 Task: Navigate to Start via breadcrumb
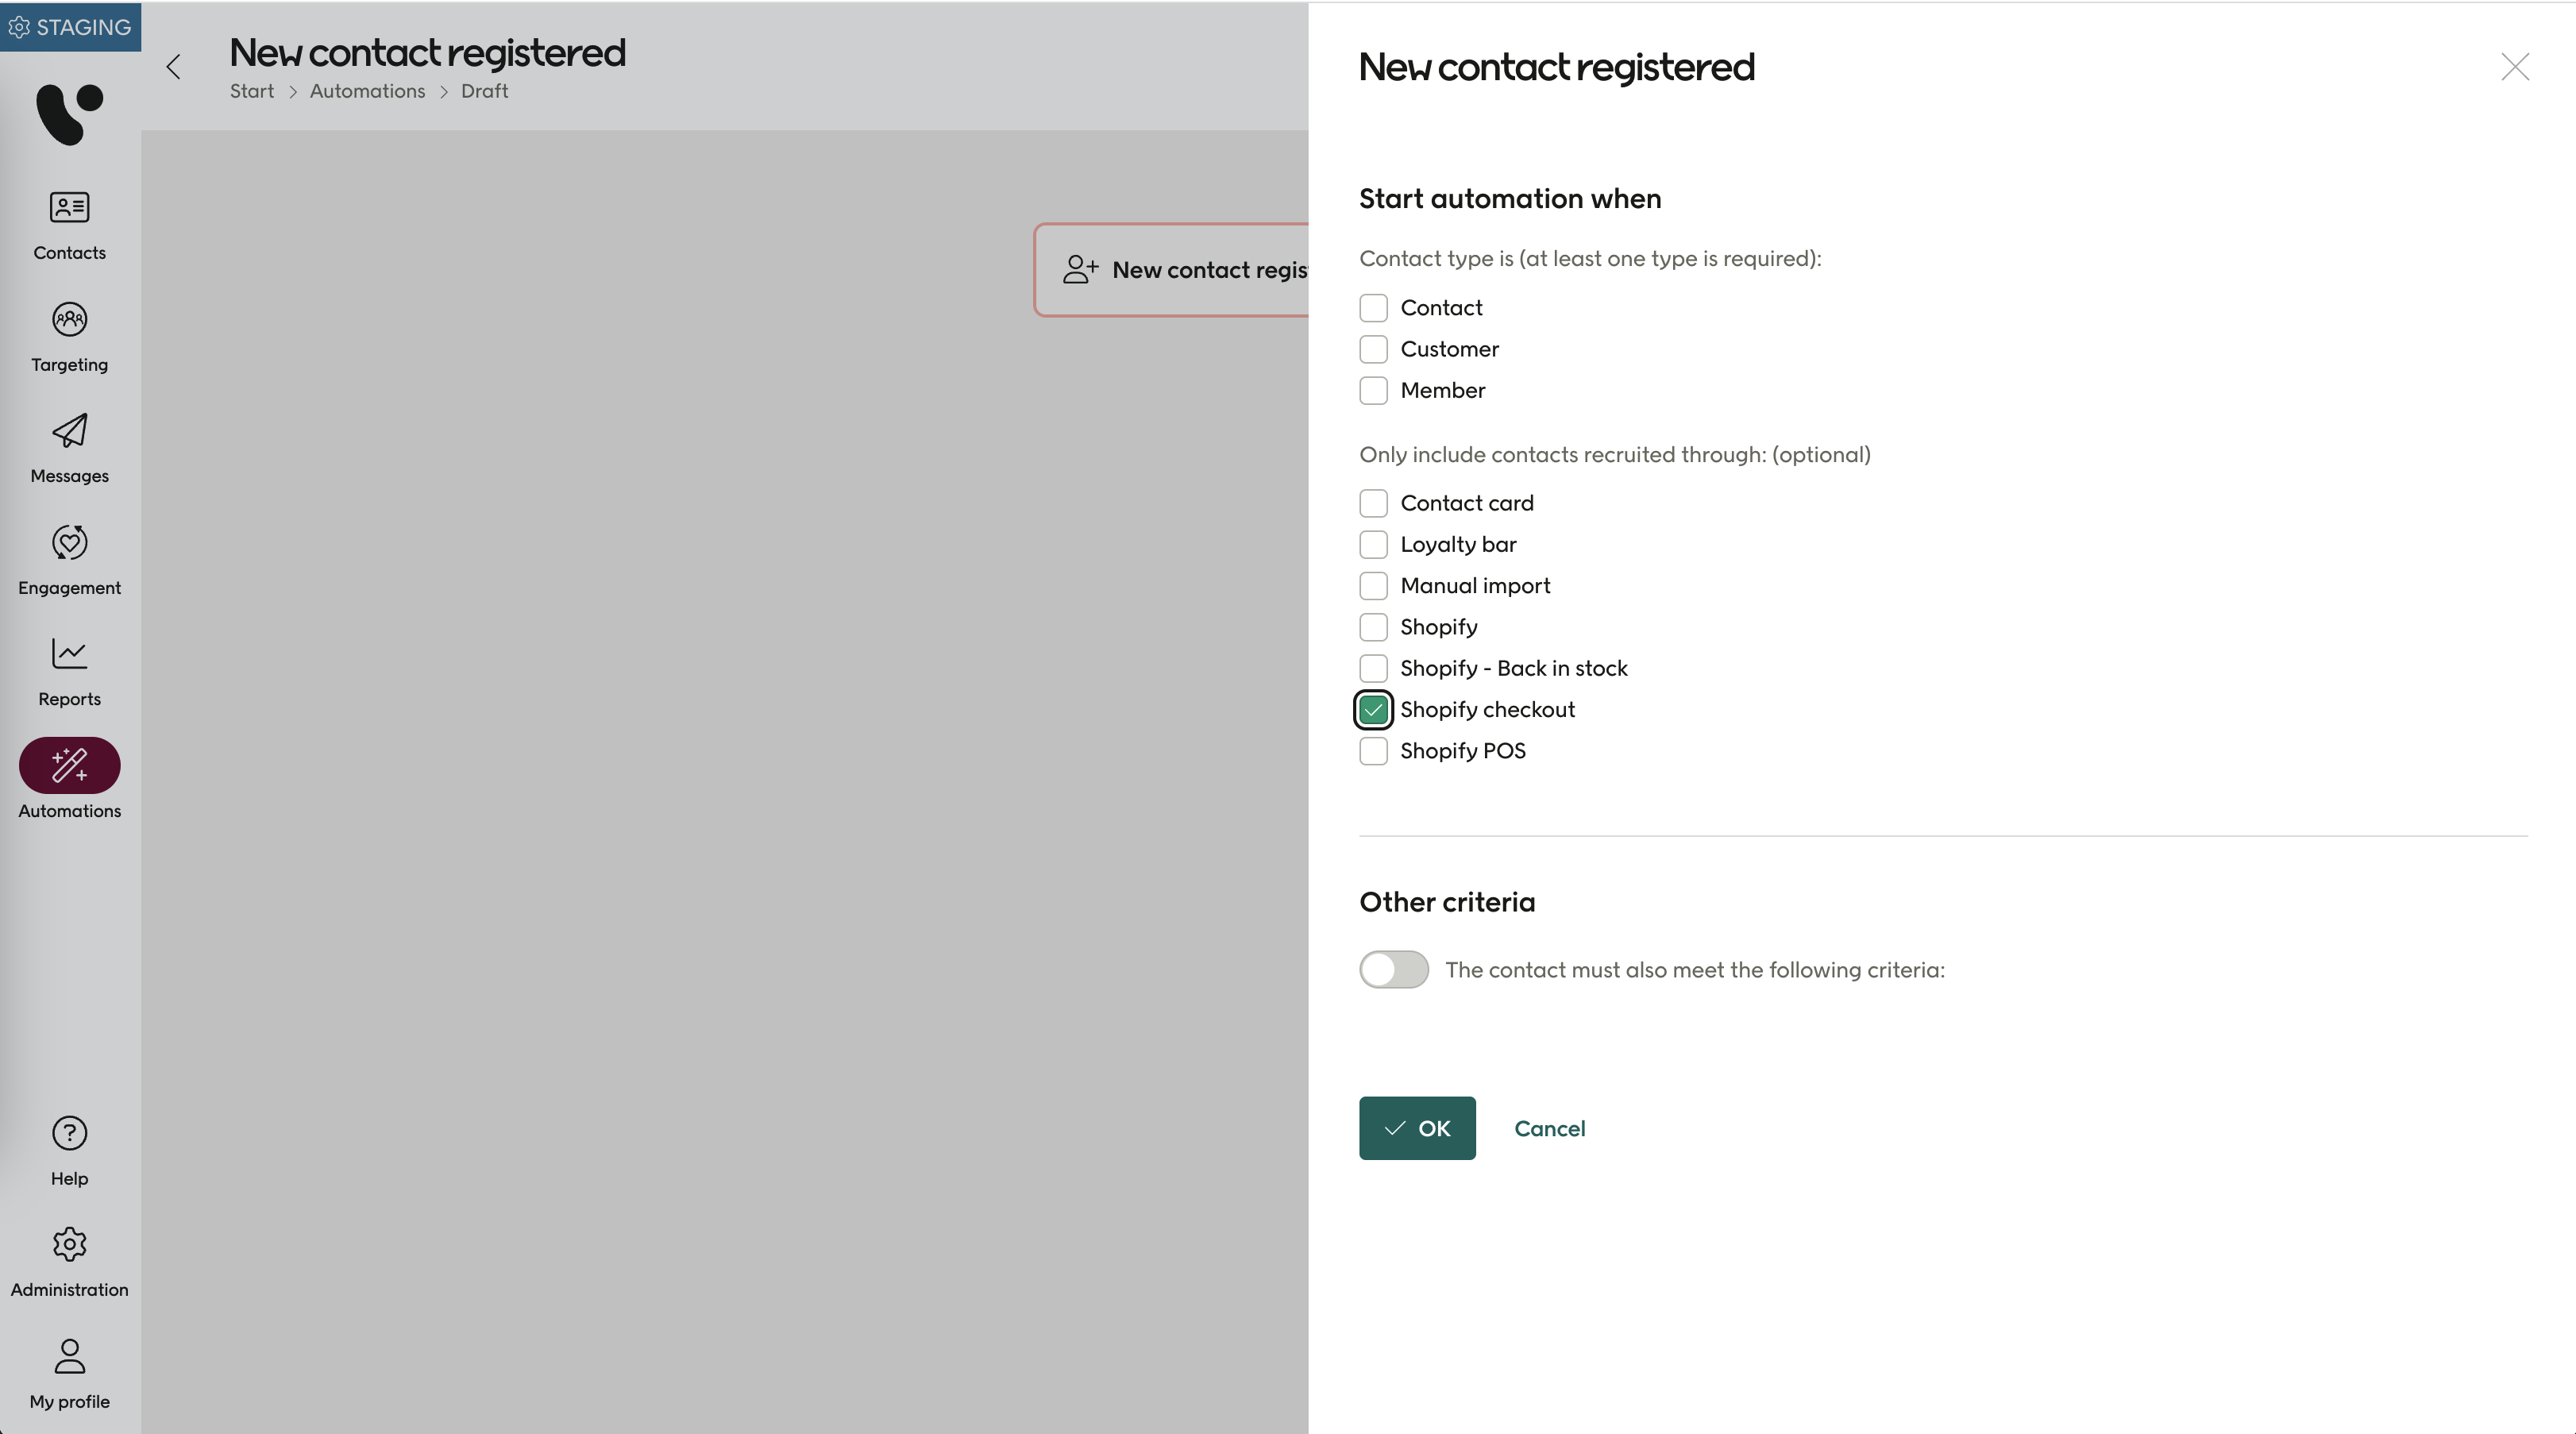point(251,90)
